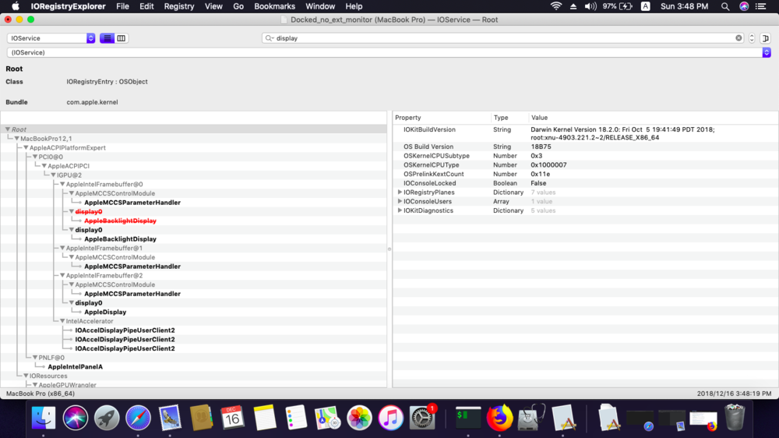This screenshot has height=438, width=779.
Task: Collapse the AppleIntelFramebuffer@1 node
Action: 63,249
